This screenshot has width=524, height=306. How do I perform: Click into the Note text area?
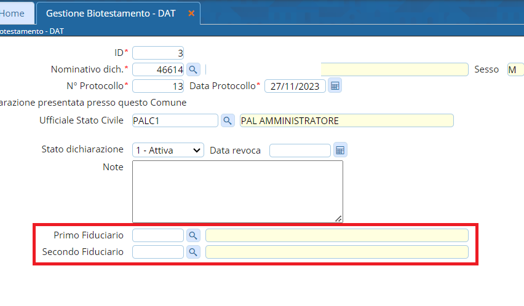(237, 191)
